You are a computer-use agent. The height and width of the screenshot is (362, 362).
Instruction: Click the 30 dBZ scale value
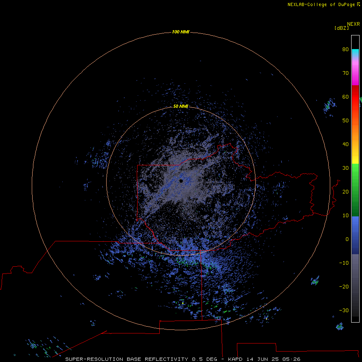click(346, 168)
